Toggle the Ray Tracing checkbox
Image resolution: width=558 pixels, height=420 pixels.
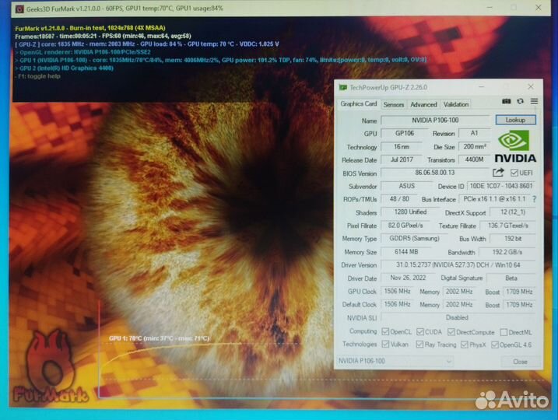tap(419, 345)
